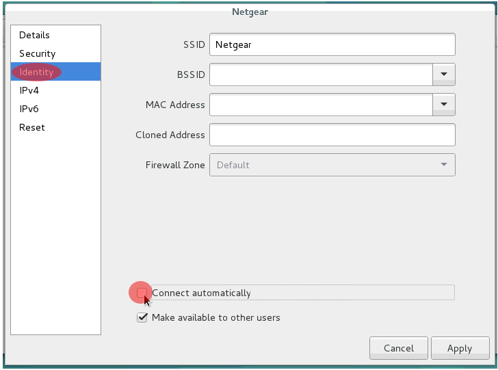498x370 pixels.
Task: Click into the MAC Address entry box
Action: pos(321,105)
